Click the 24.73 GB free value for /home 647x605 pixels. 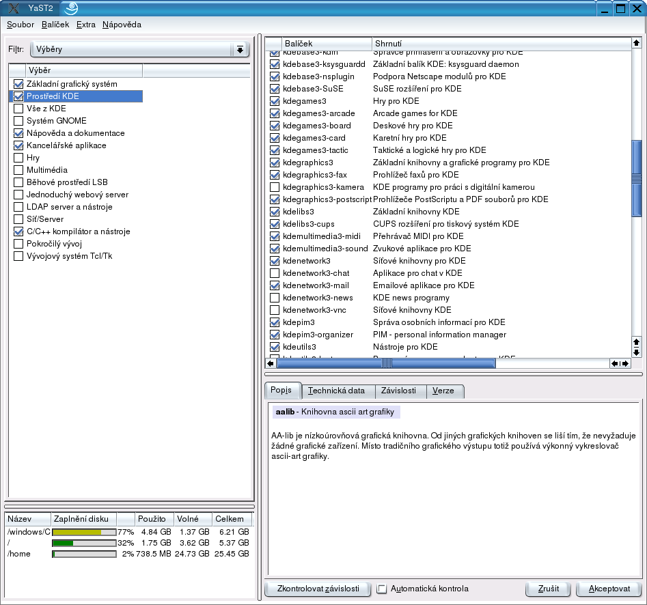coord(192,554)
